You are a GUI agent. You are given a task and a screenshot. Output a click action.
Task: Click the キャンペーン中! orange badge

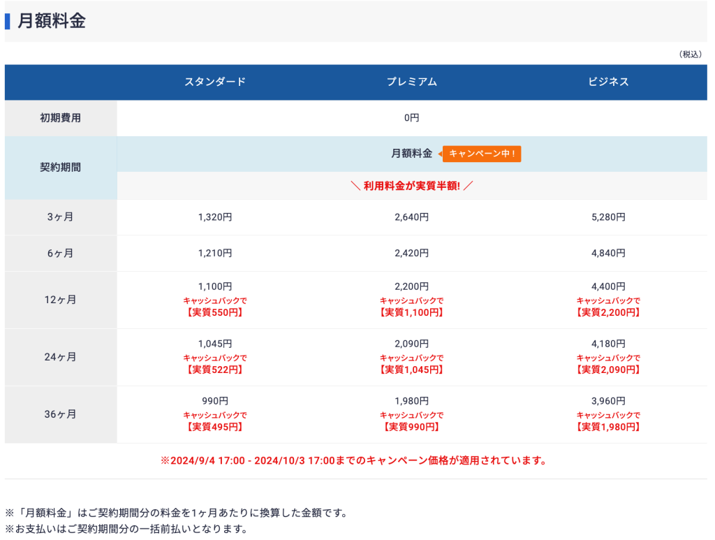click(482, 154)
